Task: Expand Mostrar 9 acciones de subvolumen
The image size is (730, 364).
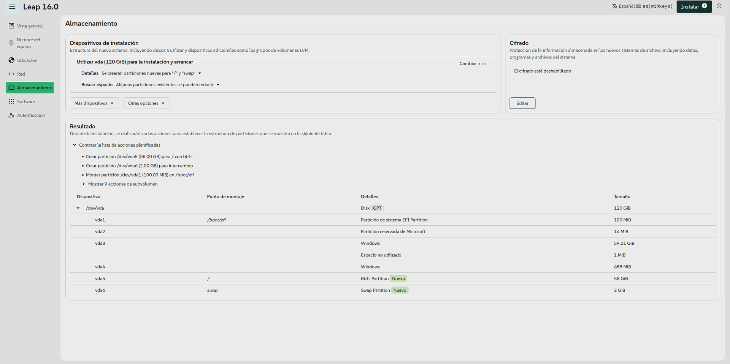Action: click(84, 184)
